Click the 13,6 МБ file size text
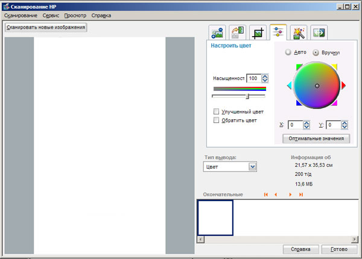Viewport: 362px width, 259px height. (303, 184)
